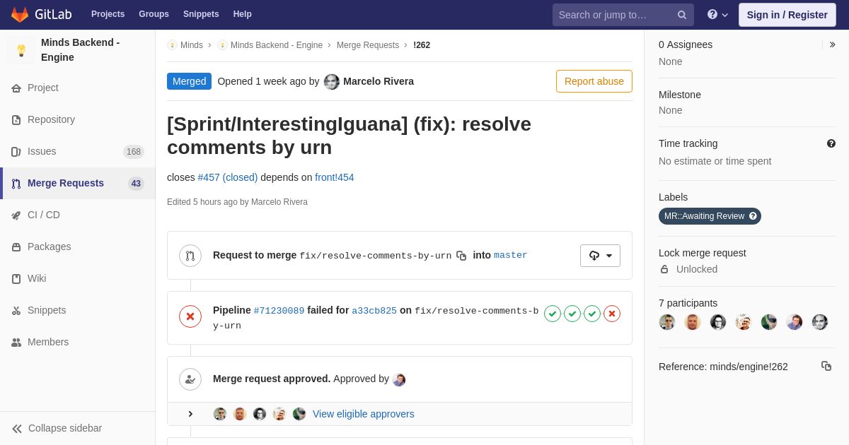Open Minds Backend - Engine project avatar
Screen dimensions: 849x445
[x=21, y=50]
